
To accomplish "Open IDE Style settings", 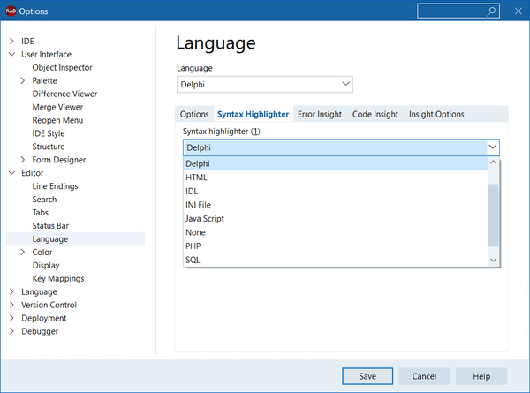I will coord(49,133).
